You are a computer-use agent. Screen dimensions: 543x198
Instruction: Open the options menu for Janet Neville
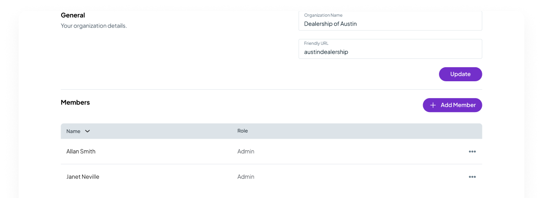(472, 177)
